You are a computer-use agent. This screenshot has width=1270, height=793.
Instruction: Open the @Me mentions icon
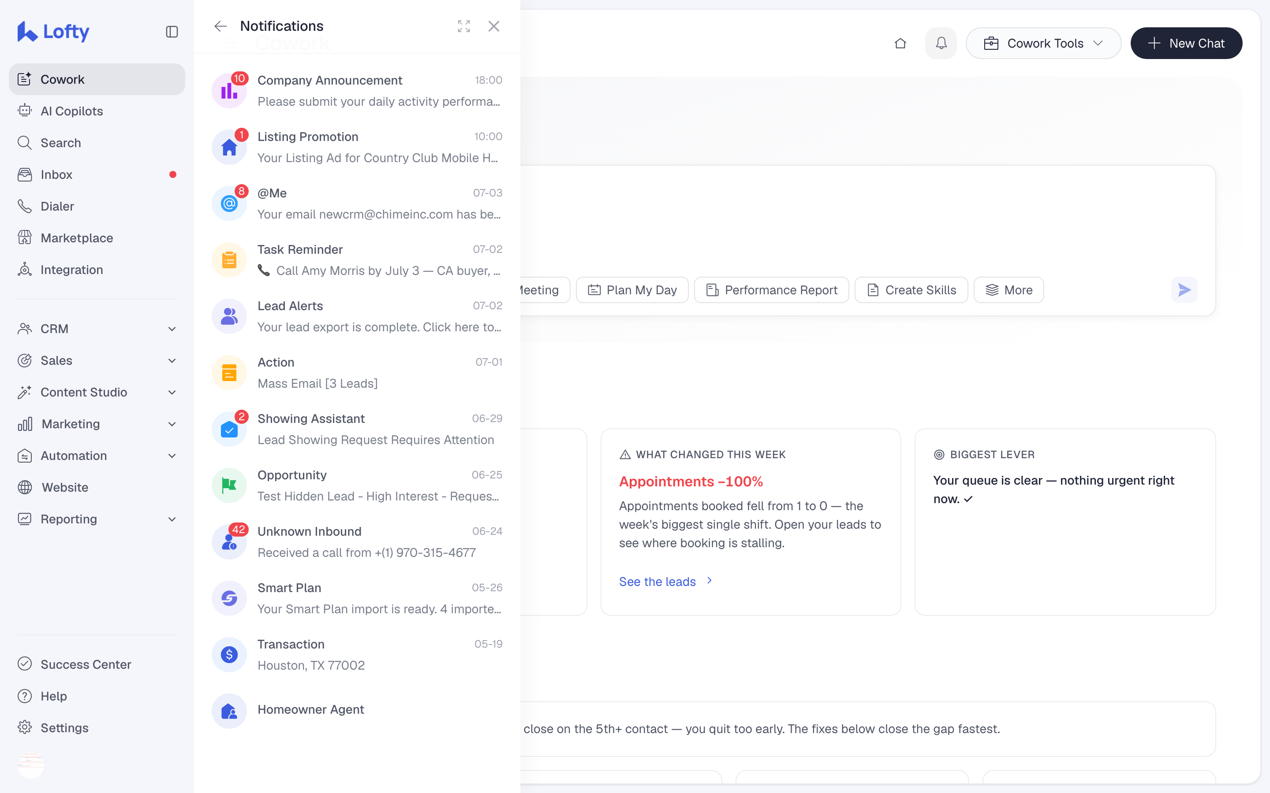point(229,204)
